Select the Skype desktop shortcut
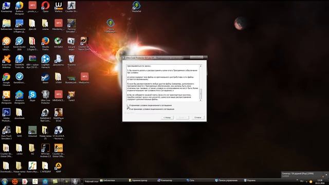This screenshot has width=329, height=185. point(32,96)
